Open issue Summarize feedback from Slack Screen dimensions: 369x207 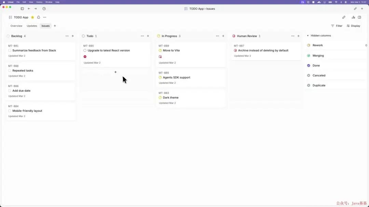point(34,50)
